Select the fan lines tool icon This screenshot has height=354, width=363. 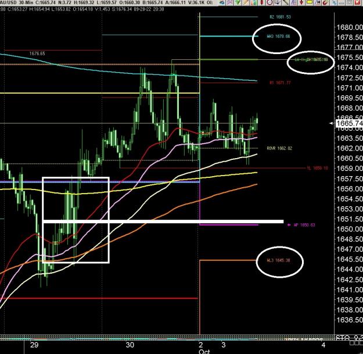tap(293, 2)
